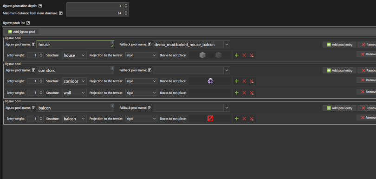Clear all blocks in corridor structure row
This screenshot has height=179, width=376.
[x=252, y=81]
